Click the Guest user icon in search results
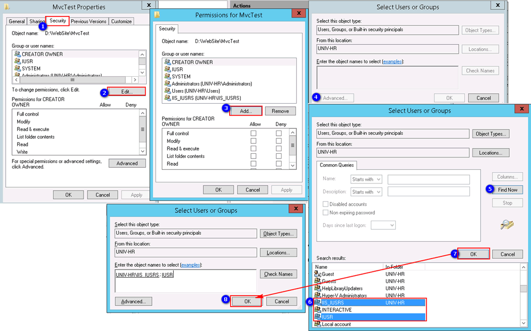This screenshot has height=331, width=531. pos(318,274)
